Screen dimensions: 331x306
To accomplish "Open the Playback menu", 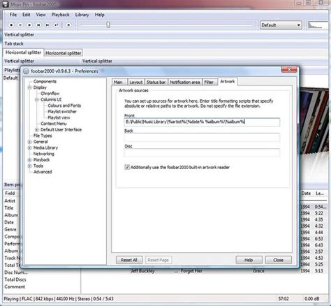I will pyautogui.click(x=61, y=15).
